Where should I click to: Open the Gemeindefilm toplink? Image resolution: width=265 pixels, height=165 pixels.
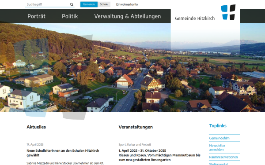tap(219, 138)
